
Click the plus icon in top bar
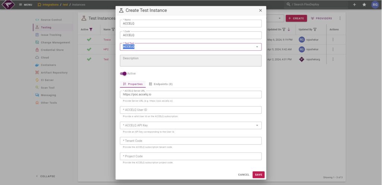[x=354, y=4]
